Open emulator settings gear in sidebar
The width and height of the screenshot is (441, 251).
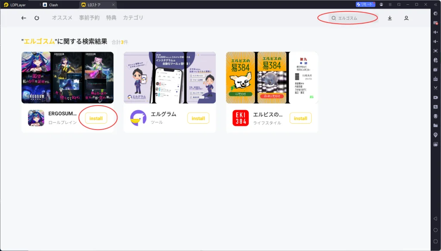tap(436, 13)
